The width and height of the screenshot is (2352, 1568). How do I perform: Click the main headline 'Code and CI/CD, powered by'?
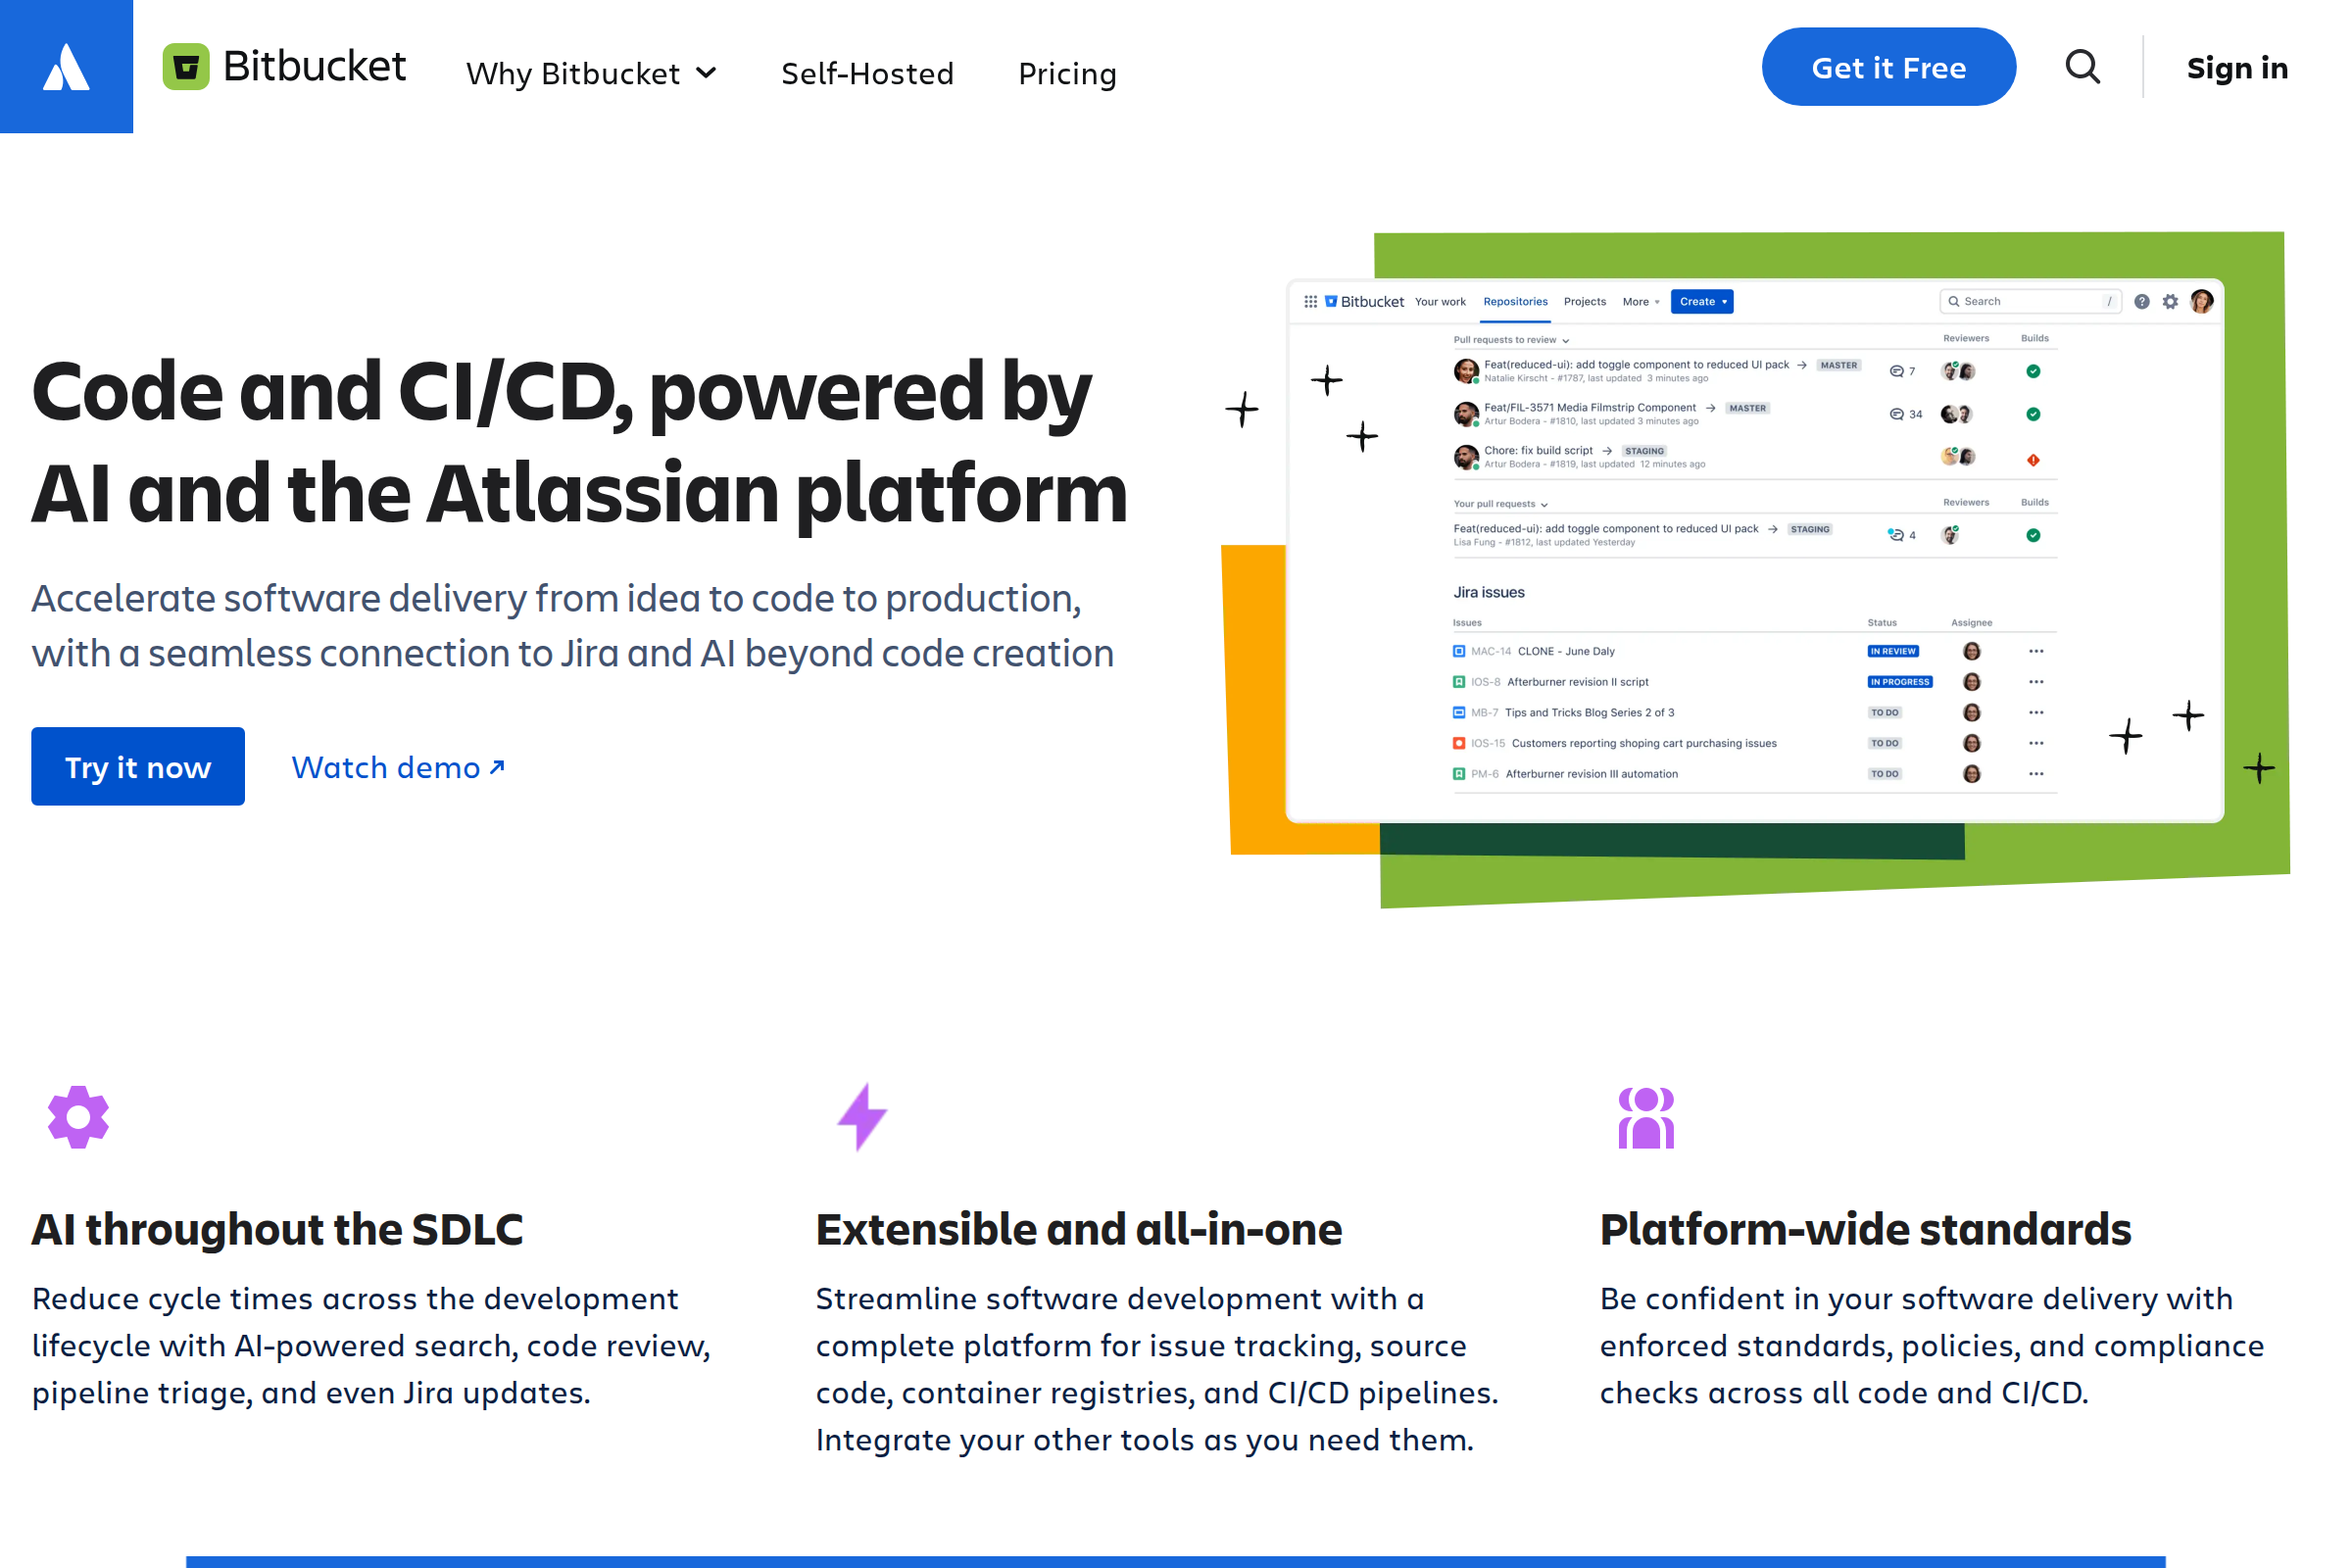[x=561, y=392]
